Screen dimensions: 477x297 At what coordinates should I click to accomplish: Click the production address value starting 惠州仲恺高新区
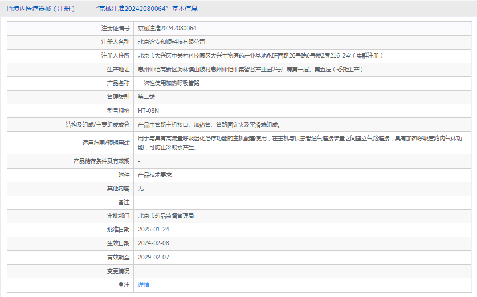(x=251, y=70)
